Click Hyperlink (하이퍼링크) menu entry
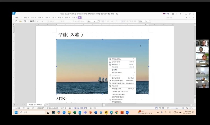This screenshot has height=125, width=210. pos(117,89)
